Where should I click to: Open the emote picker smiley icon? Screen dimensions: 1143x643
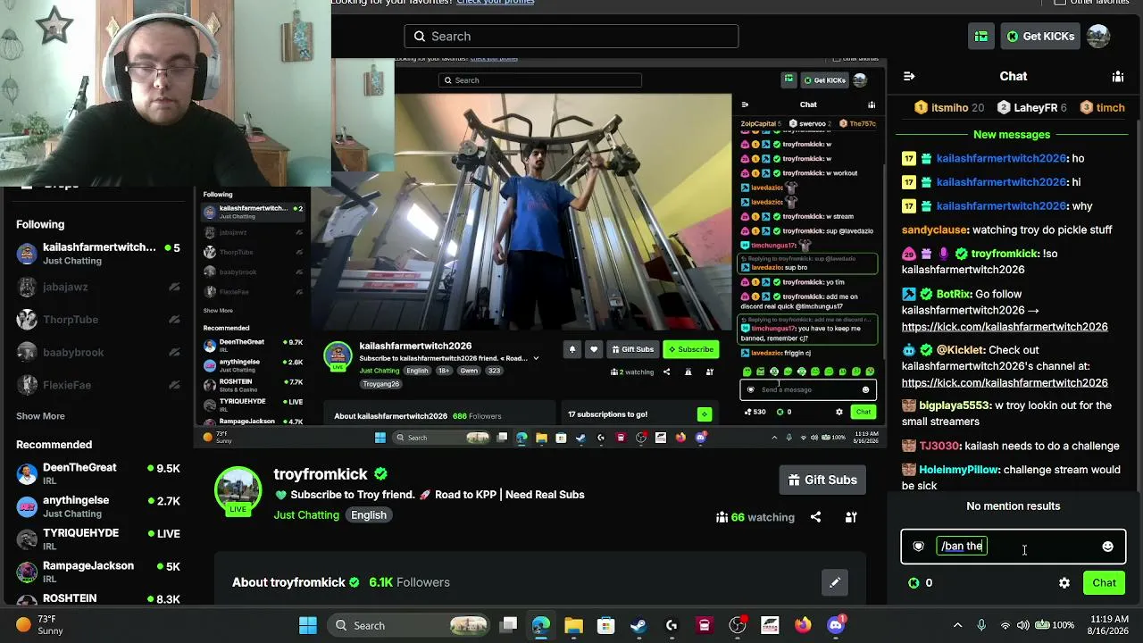pyautogui.click(x=1107, y=547)
